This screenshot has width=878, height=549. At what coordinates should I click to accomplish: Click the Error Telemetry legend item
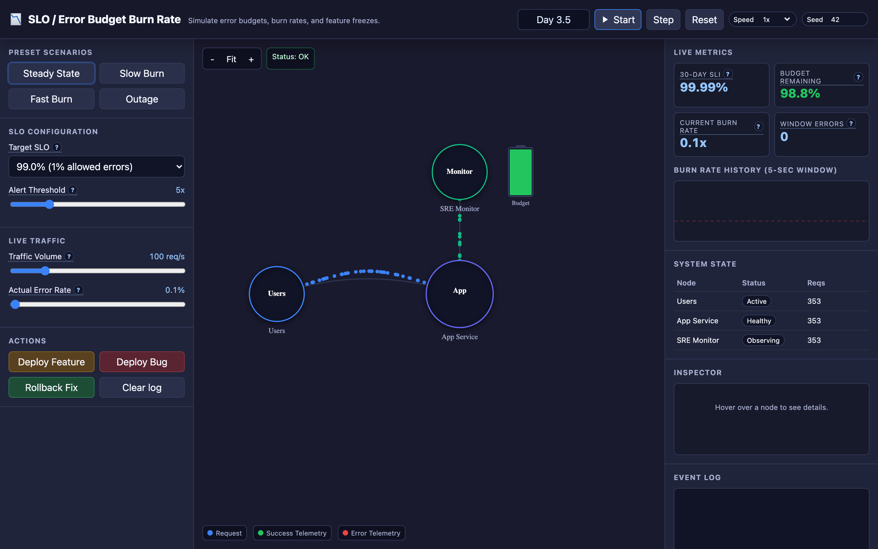tap(371, 533)
